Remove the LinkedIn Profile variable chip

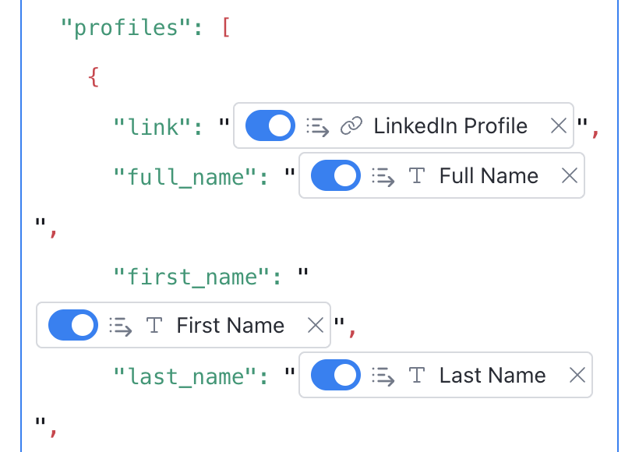point(558,125)
